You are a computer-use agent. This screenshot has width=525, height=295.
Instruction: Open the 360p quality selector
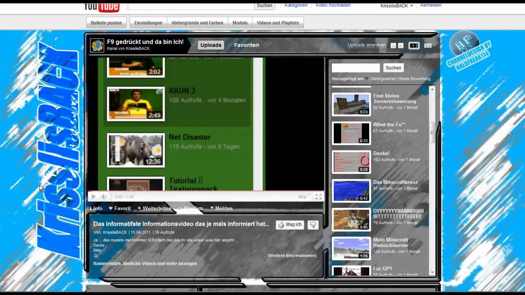pyautogui.click(x=303, y=197)
